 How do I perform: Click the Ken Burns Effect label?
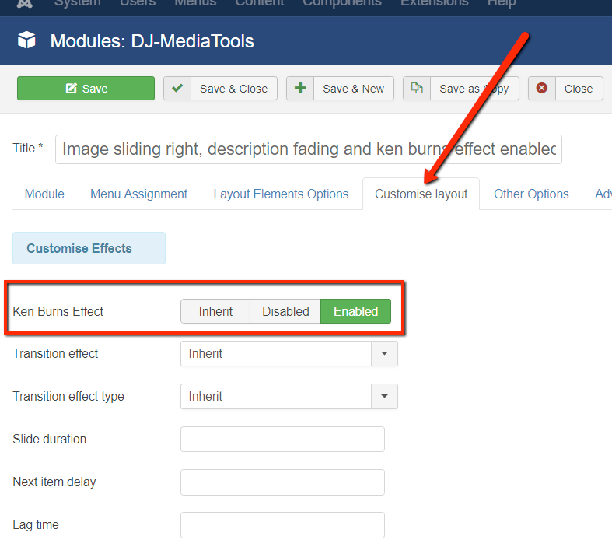coord(58,311)
